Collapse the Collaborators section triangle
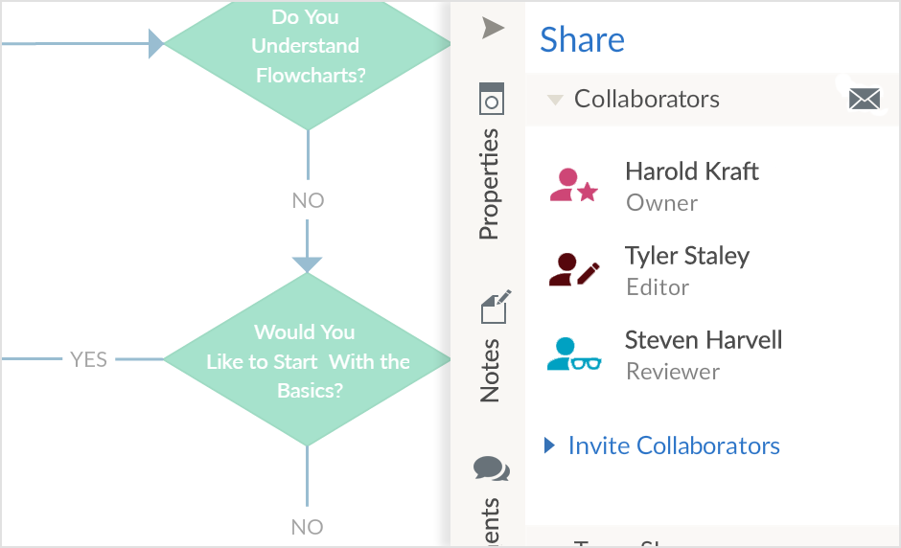The height and width of the screenshot is (548, 901). [x=554, y=100]
